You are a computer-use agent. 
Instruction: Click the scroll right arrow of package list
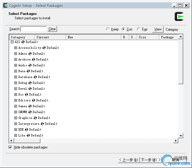point(176,141)
